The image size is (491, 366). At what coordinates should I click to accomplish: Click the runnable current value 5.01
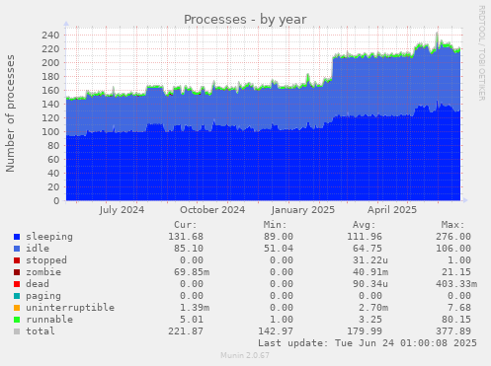(192, 320)
